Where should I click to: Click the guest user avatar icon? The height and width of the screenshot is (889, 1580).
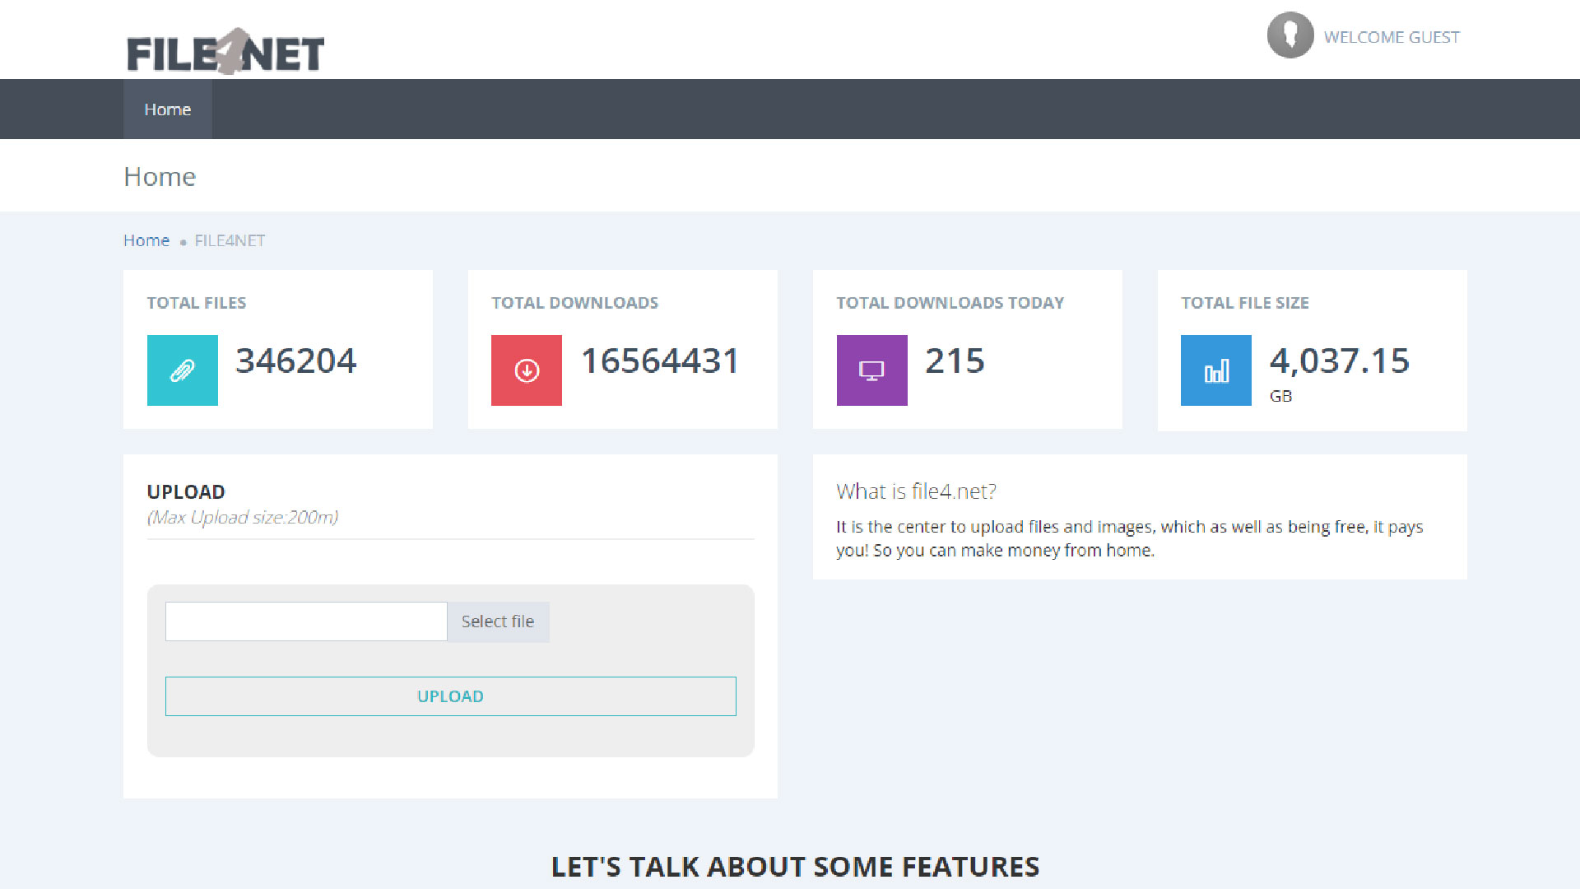[1290, 35]
